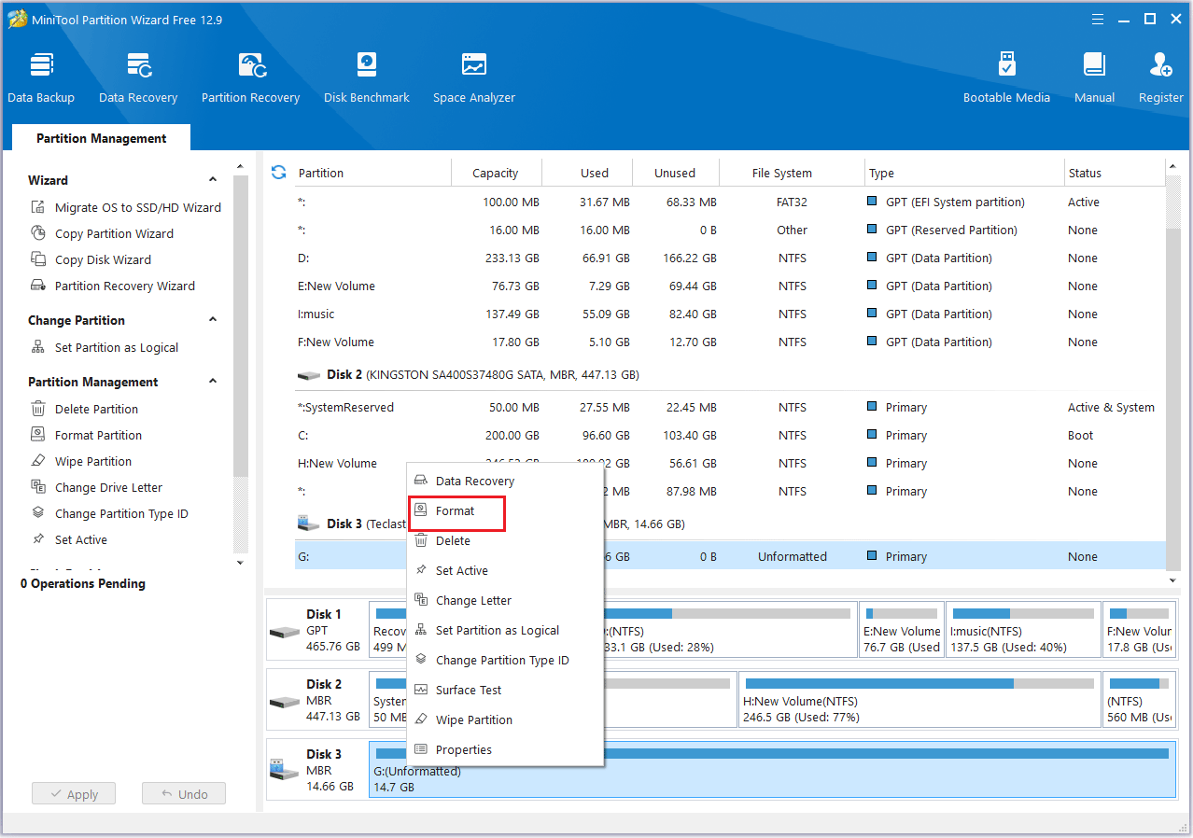
Task: Choose Wipe Partition in sidebar
Action: (81, 461)
